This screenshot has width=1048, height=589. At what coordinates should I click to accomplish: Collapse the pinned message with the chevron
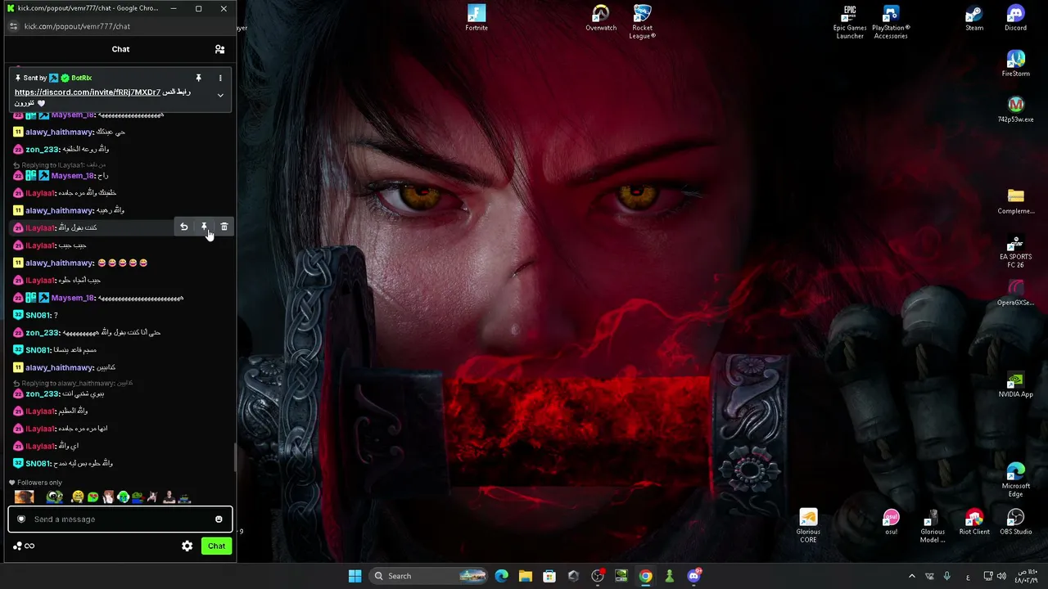pos(220,96)
